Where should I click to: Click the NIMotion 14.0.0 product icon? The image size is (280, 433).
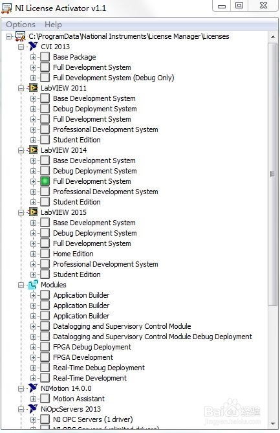coord(33,388)
